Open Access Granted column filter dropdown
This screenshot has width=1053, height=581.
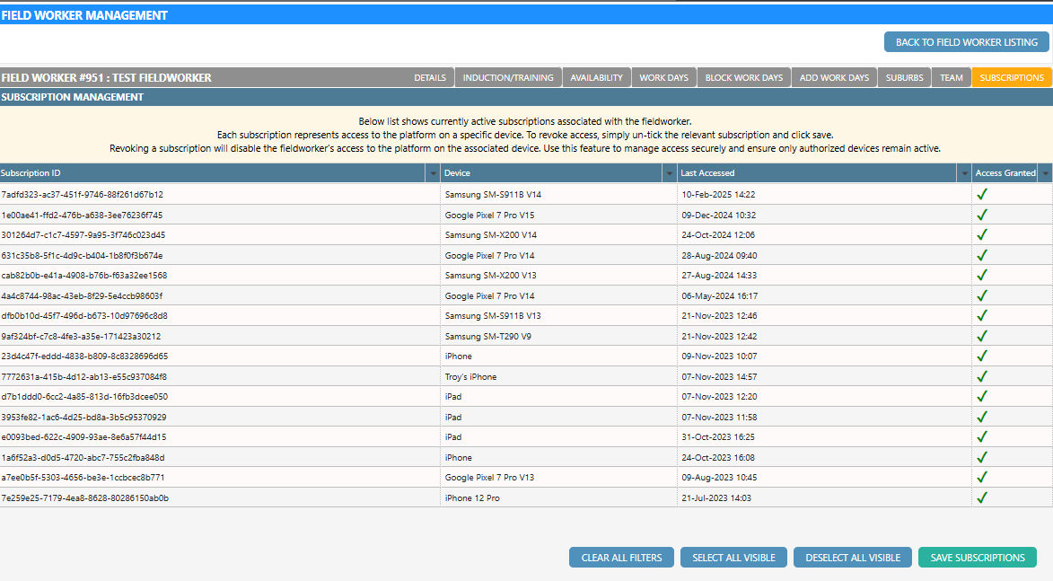coord(1045,173)
